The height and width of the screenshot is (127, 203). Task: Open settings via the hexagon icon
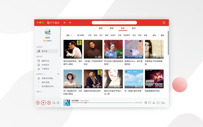pyautogui.click(x=164, y=23)
